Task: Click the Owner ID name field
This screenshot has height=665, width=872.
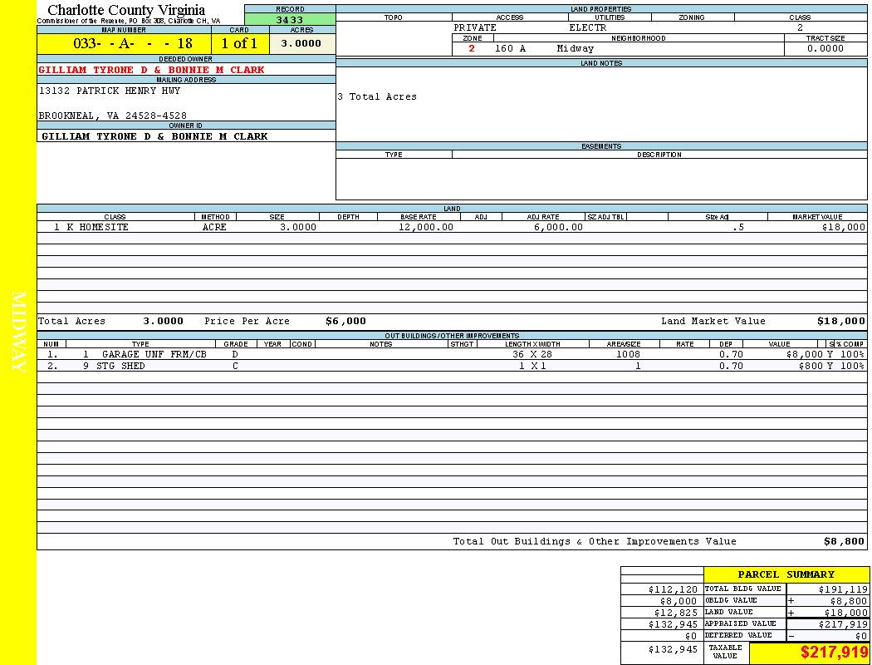Action: tap(154, 136)
